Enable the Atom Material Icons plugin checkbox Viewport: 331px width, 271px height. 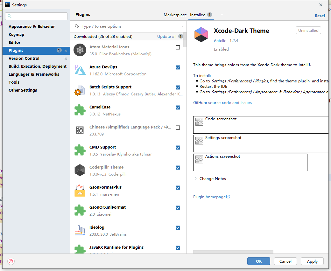pos(178,47)
